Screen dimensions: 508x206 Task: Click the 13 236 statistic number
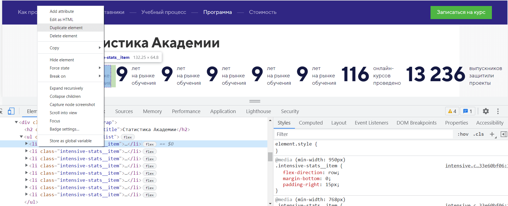coord(435,74)
